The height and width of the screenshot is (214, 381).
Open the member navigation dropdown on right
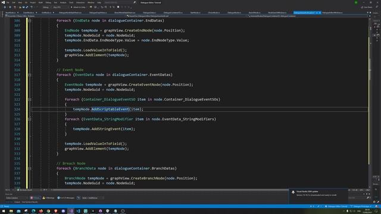point(308,16)
